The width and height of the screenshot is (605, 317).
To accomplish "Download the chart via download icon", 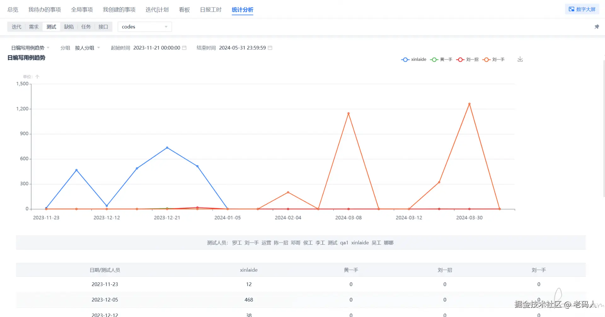I will [x=520, y=59].
